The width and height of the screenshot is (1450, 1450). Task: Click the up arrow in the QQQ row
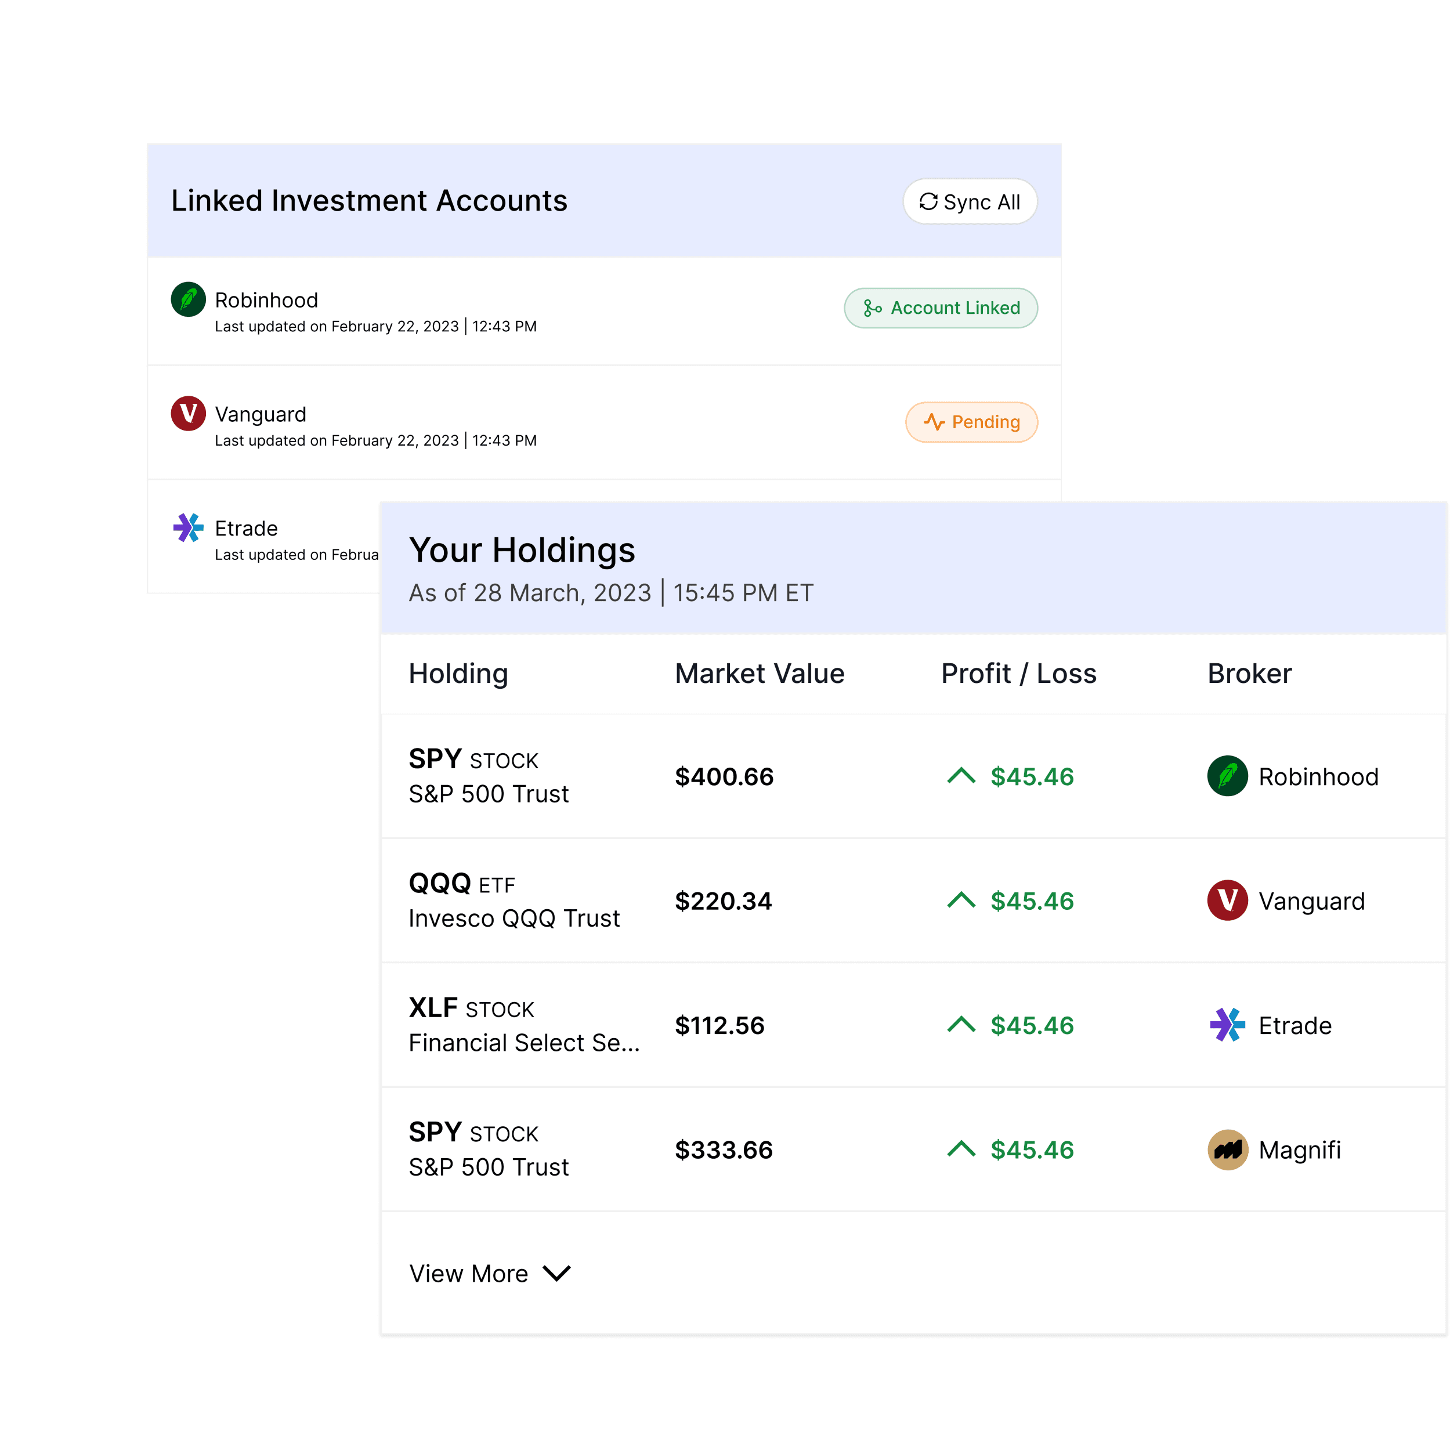tap(961, 900)
